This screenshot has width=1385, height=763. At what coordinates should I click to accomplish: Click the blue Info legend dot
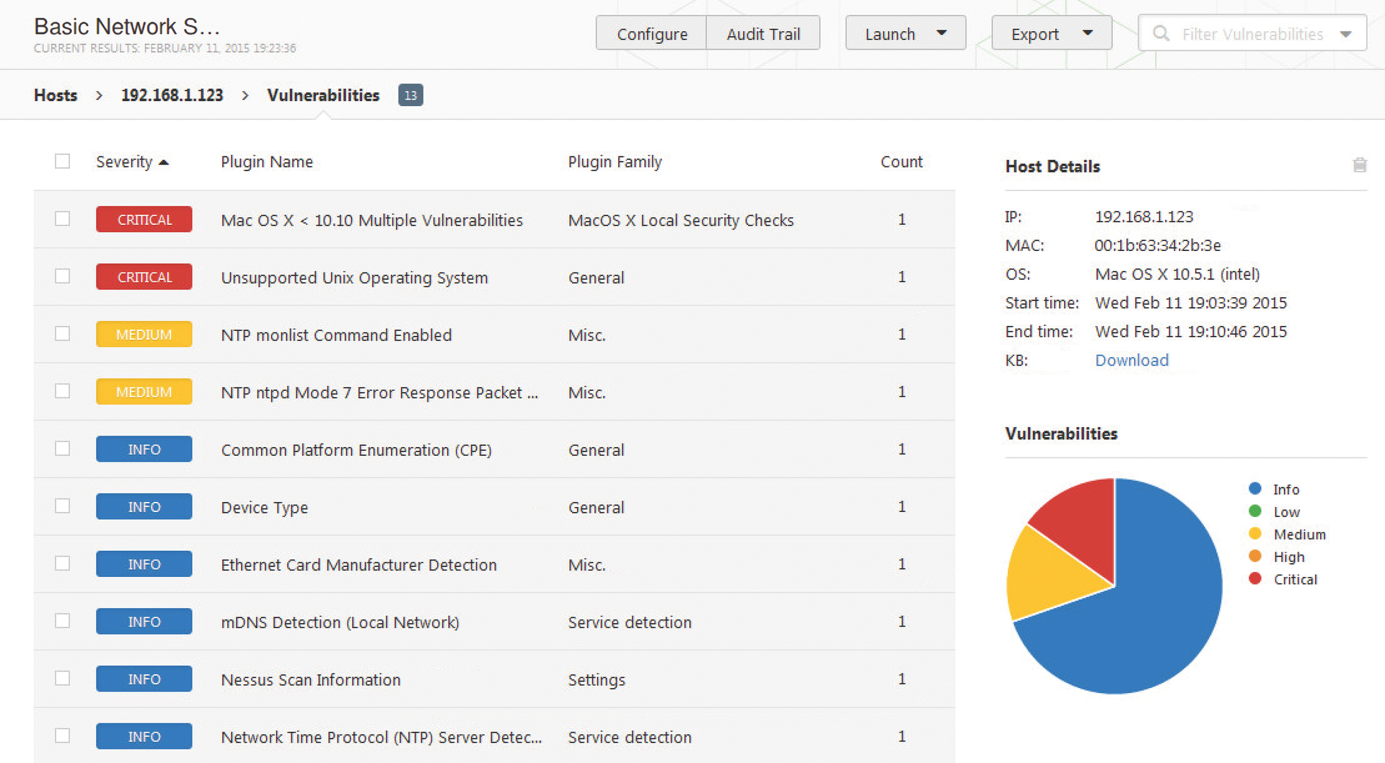pyautogui.click(x=1255, y=489)
